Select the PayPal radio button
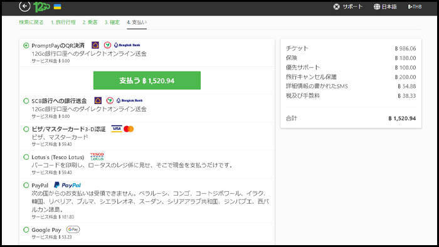Screen dimensions: 439x247 tap(26, 185)
